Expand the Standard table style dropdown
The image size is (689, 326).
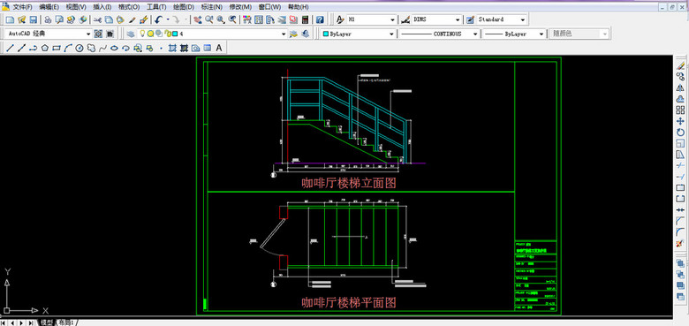(x=522, y=19)
